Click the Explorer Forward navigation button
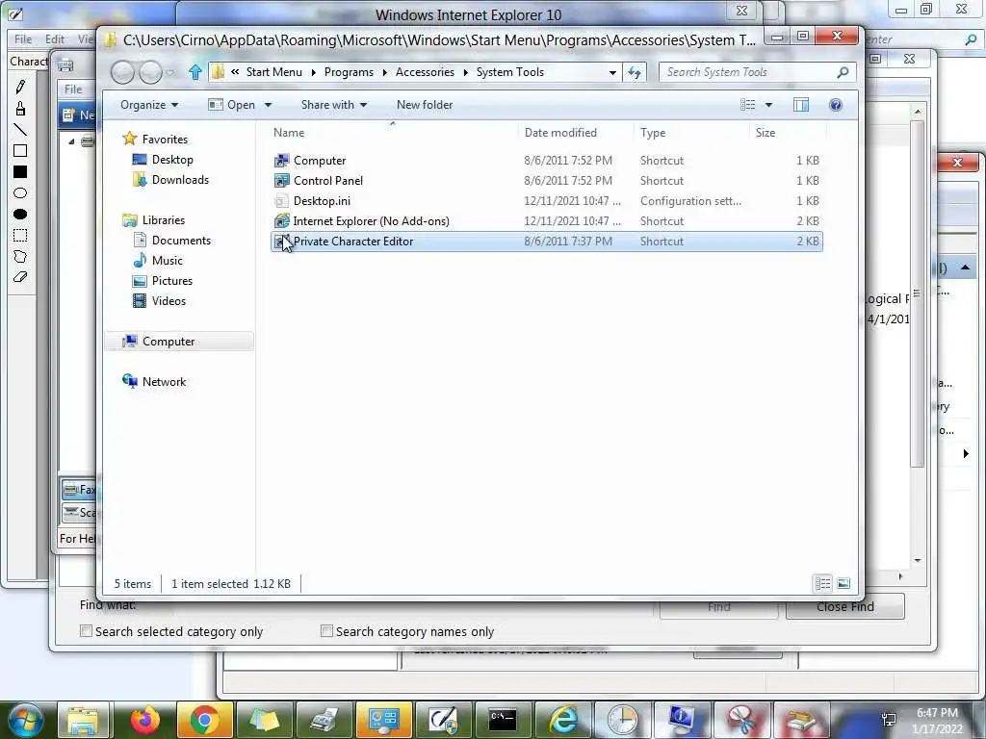Screen dimensions: 986x739 coord(150,72)
